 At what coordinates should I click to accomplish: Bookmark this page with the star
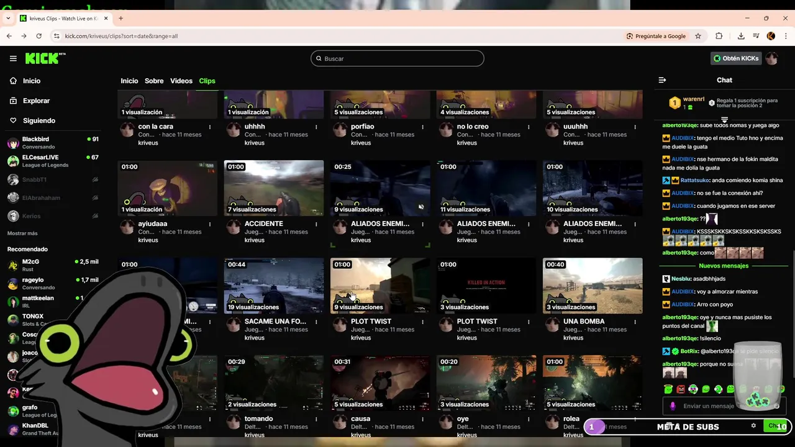click(x=698, y=36)
